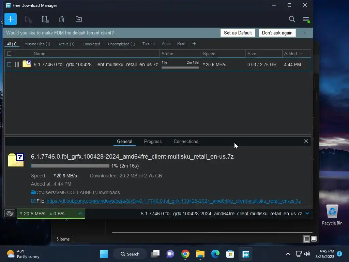349x262 pixels.
Task: Open the FDM hamburger main menu
Action: click(x=306, y=19)
